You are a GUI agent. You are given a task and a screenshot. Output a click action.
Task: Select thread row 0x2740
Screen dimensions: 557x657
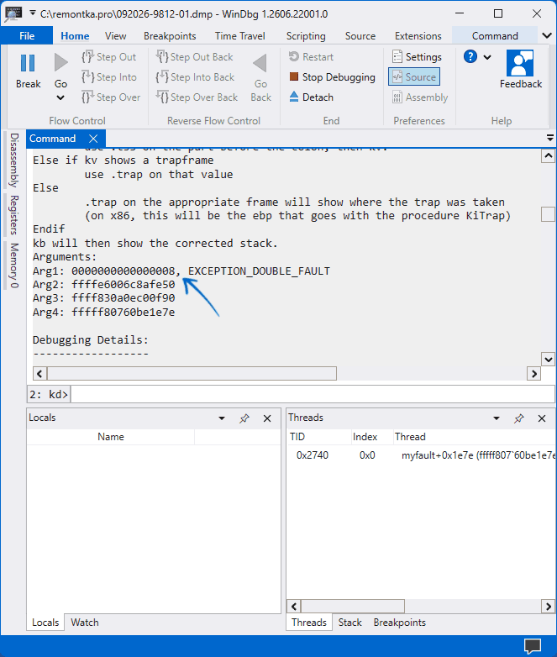[x=421, y=455]
